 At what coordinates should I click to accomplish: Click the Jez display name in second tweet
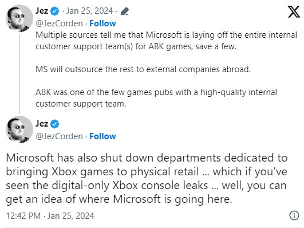[x=42, y=124]
